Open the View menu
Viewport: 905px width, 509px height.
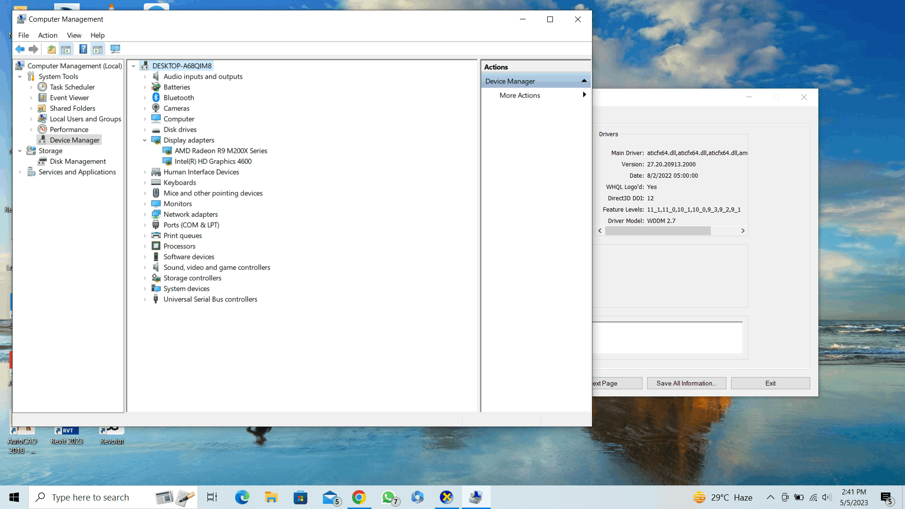click(x=74, y=35)
